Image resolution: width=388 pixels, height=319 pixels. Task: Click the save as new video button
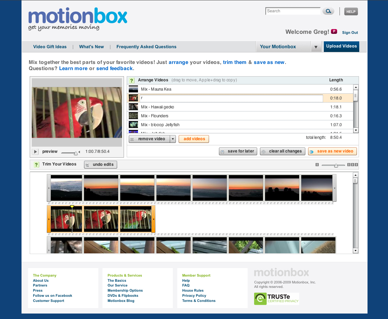click(332, 151)
